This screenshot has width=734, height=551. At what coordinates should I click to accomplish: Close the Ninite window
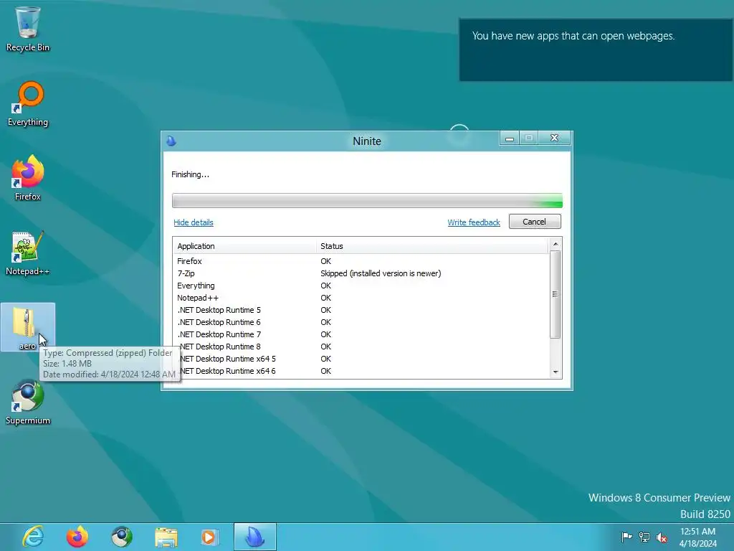tap(554, 138)
